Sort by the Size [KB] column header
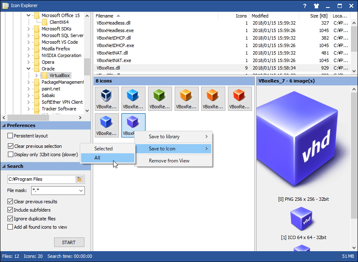 tap(315, 16)
